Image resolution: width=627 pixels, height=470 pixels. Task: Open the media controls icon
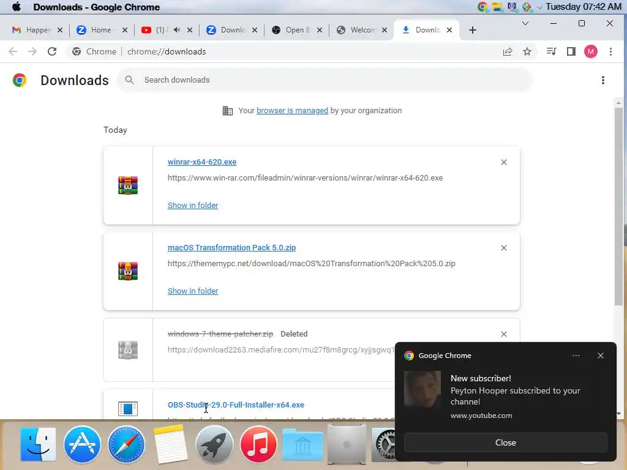point(552,51)
